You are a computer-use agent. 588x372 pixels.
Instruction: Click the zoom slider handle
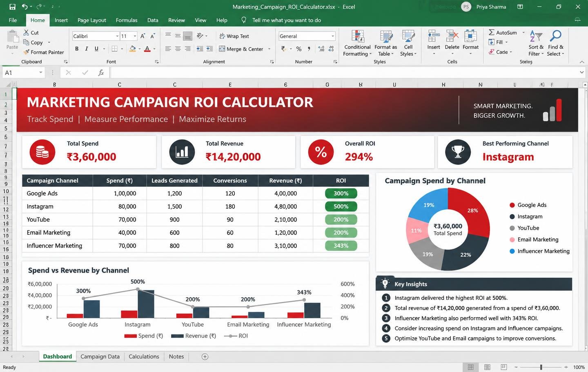pyautogui.click(x=541, y=367)
